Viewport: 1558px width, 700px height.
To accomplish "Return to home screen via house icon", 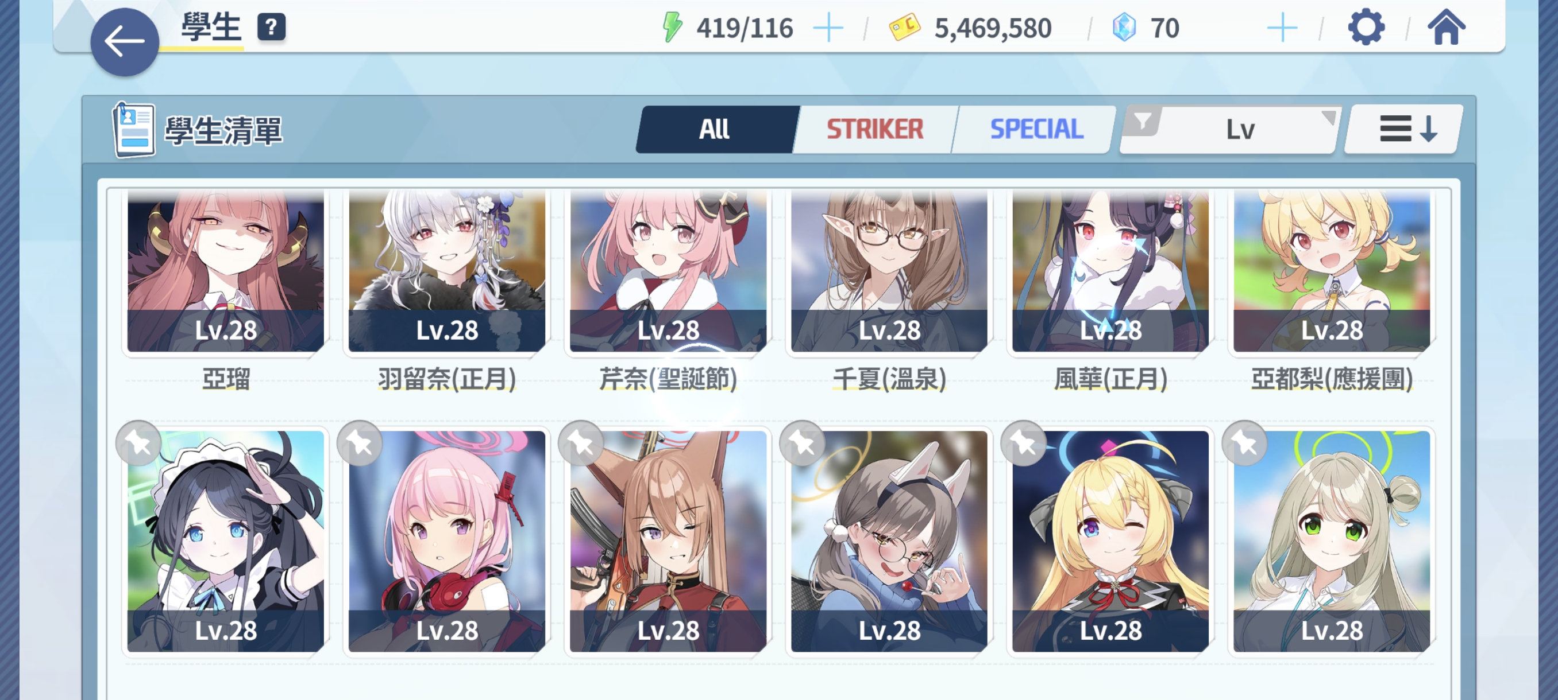I will [1446, 27].
